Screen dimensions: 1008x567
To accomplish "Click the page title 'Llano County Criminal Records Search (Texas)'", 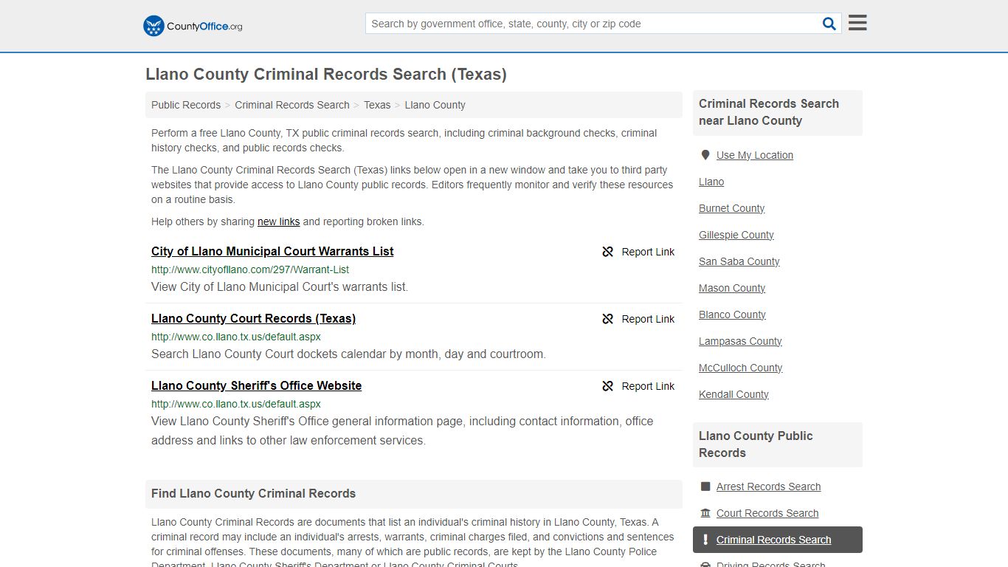I will 326,74.
